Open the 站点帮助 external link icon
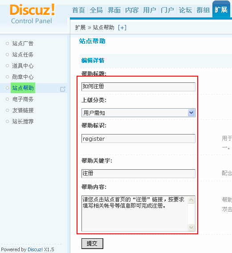Image resolution: width=232 pixels, height=253 pixels. [63, 89]
